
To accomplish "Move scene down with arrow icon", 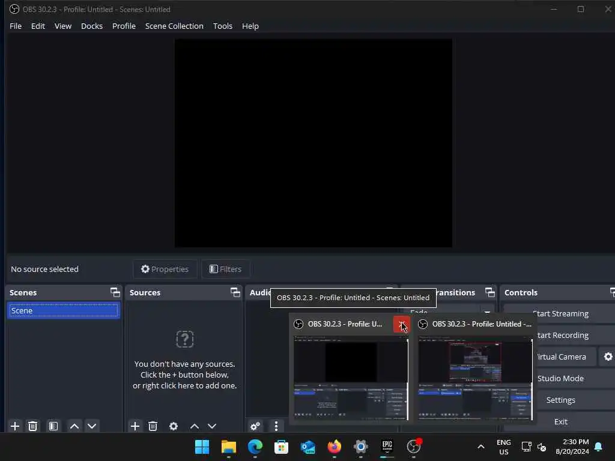I will click(92, 426).
